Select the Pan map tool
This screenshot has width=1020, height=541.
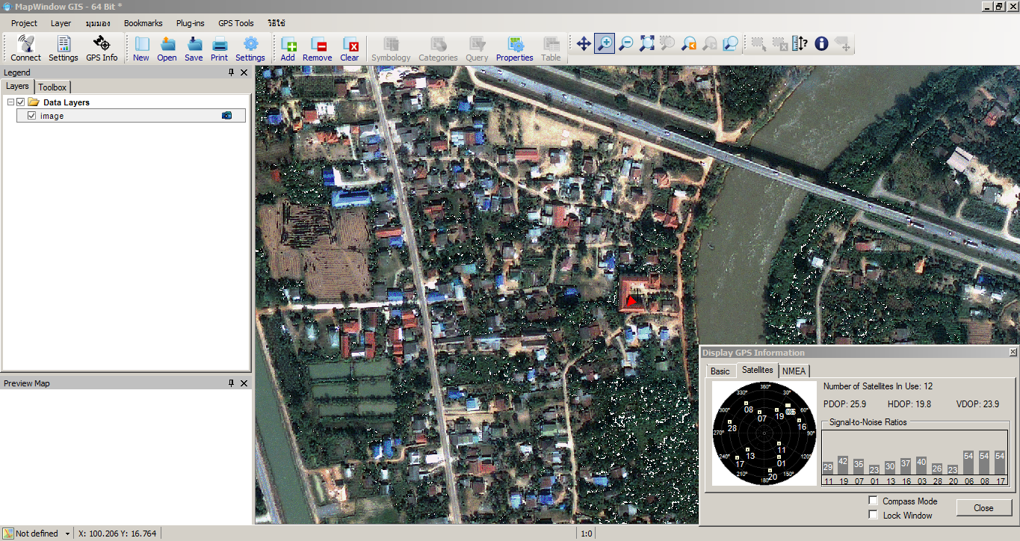click(584, 43)
